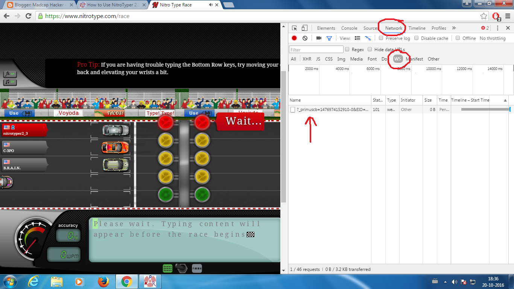
Task: Close the DevTools panel
Action: [508, 28]
